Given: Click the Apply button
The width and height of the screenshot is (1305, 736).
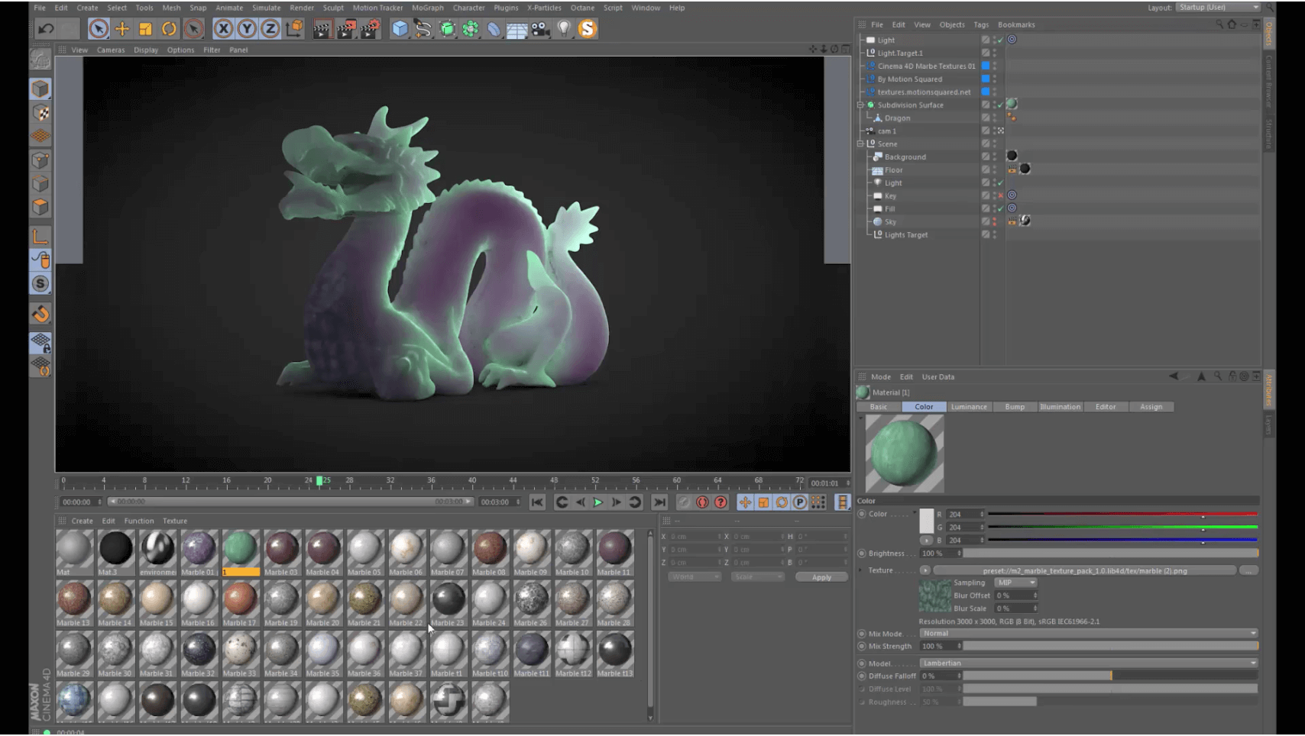Looking at the screenshot, I should (821, 577).
